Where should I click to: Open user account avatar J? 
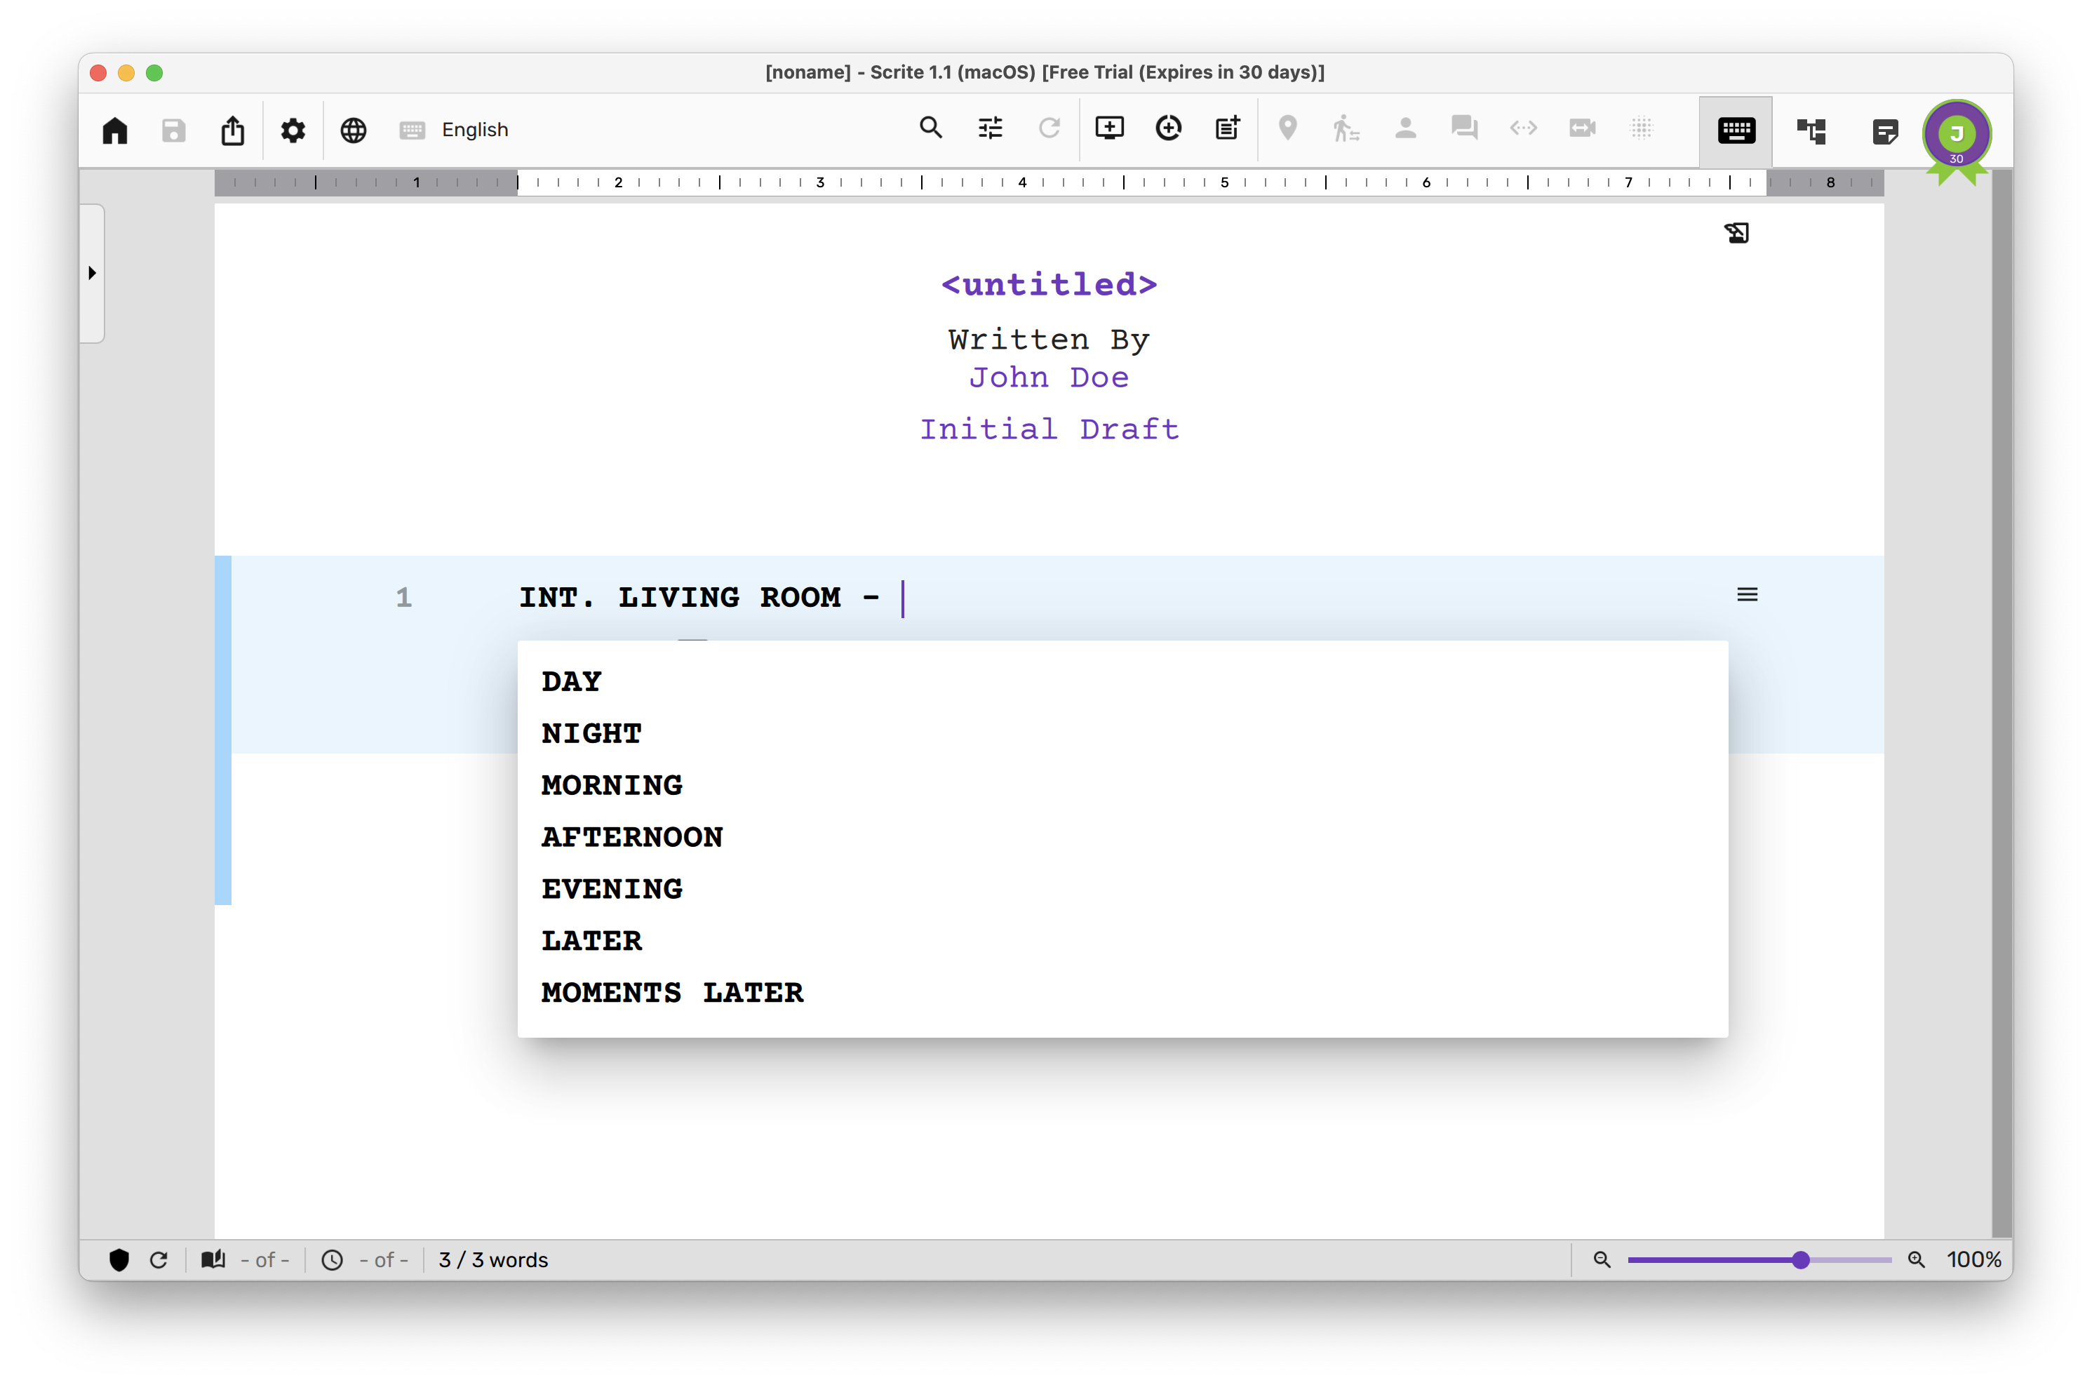(x=1957, y=135)
